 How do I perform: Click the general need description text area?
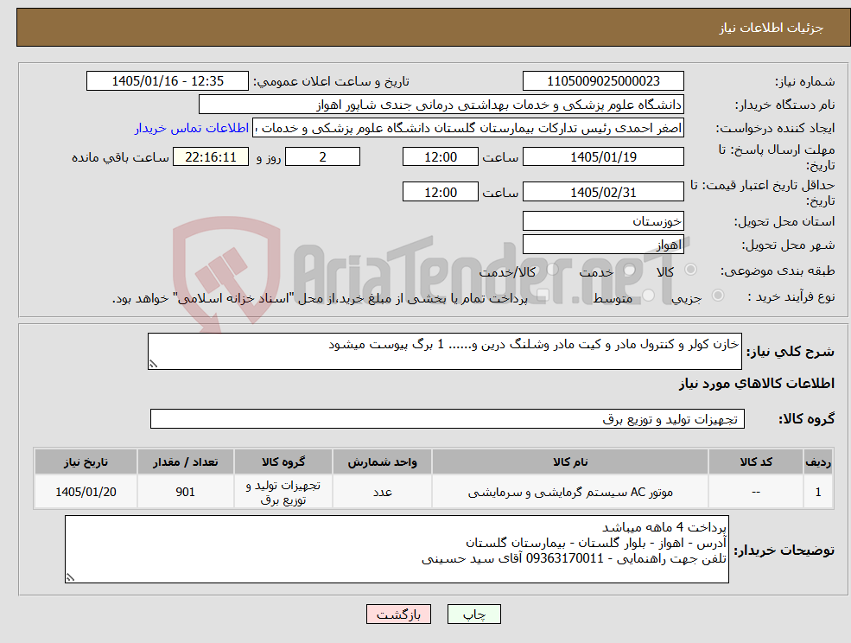444,352
